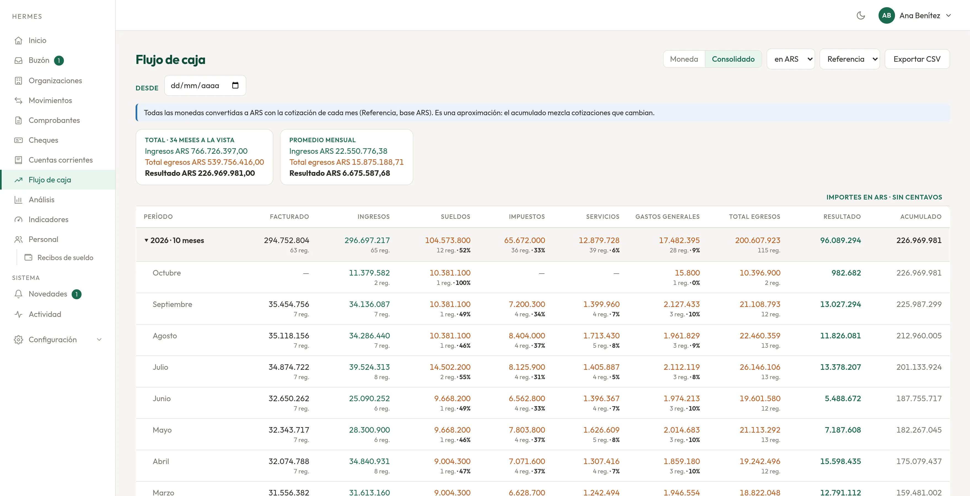The image size is (970, 496).
Task: Click the Análisis bar chart icon
Action: tap(18, 200)
